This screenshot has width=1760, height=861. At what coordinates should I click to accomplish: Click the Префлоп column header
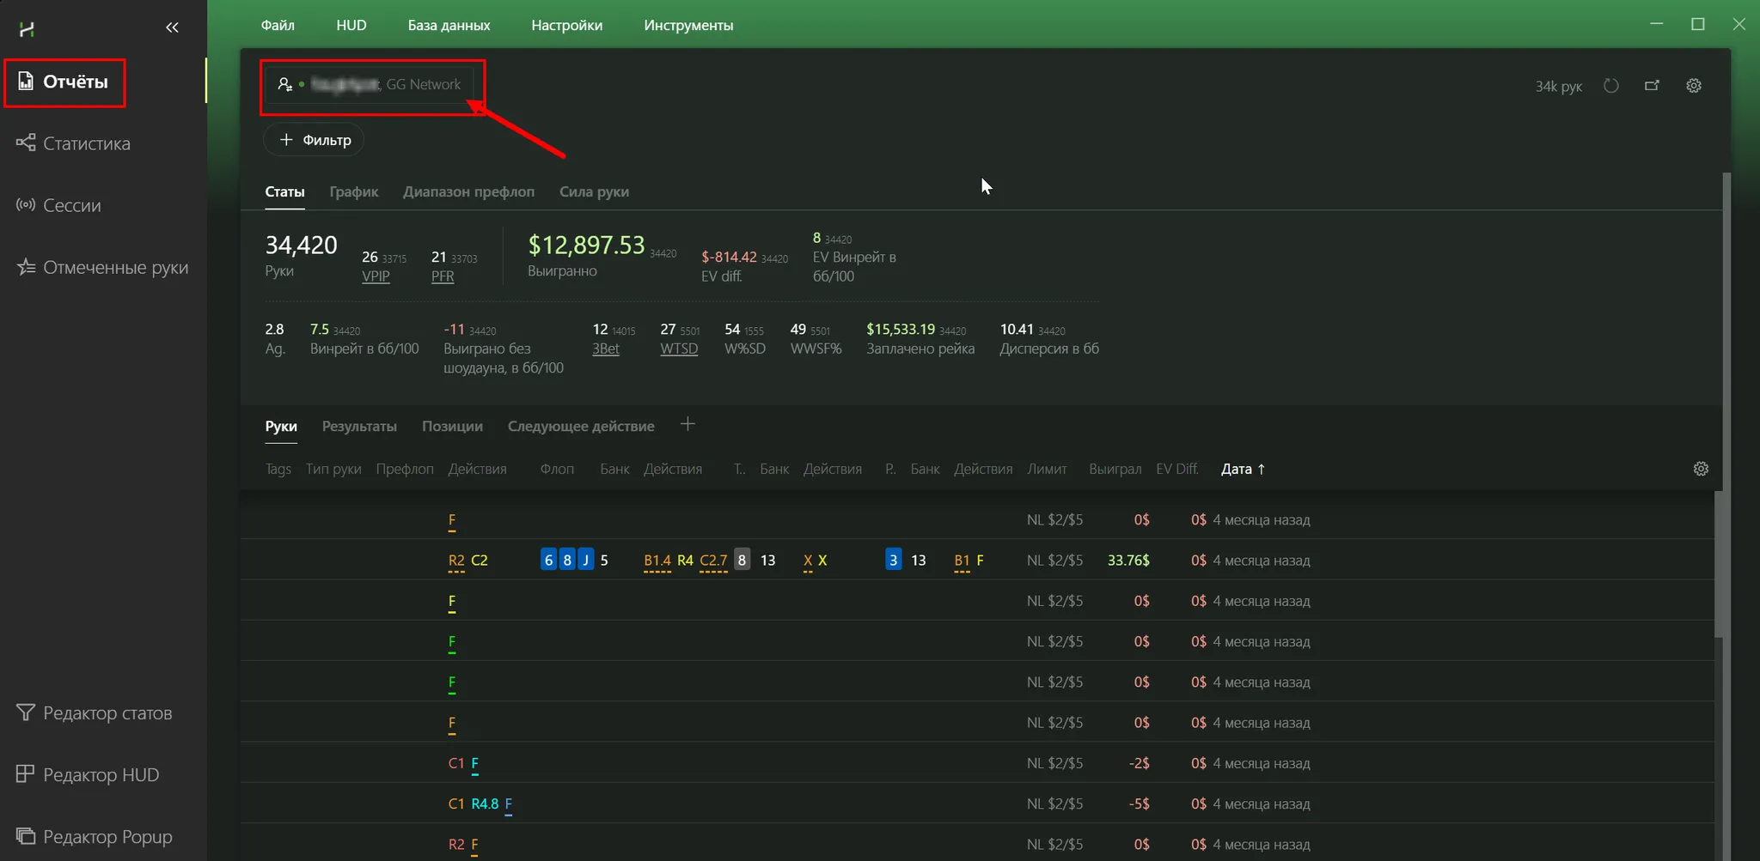tap(405, 469)
